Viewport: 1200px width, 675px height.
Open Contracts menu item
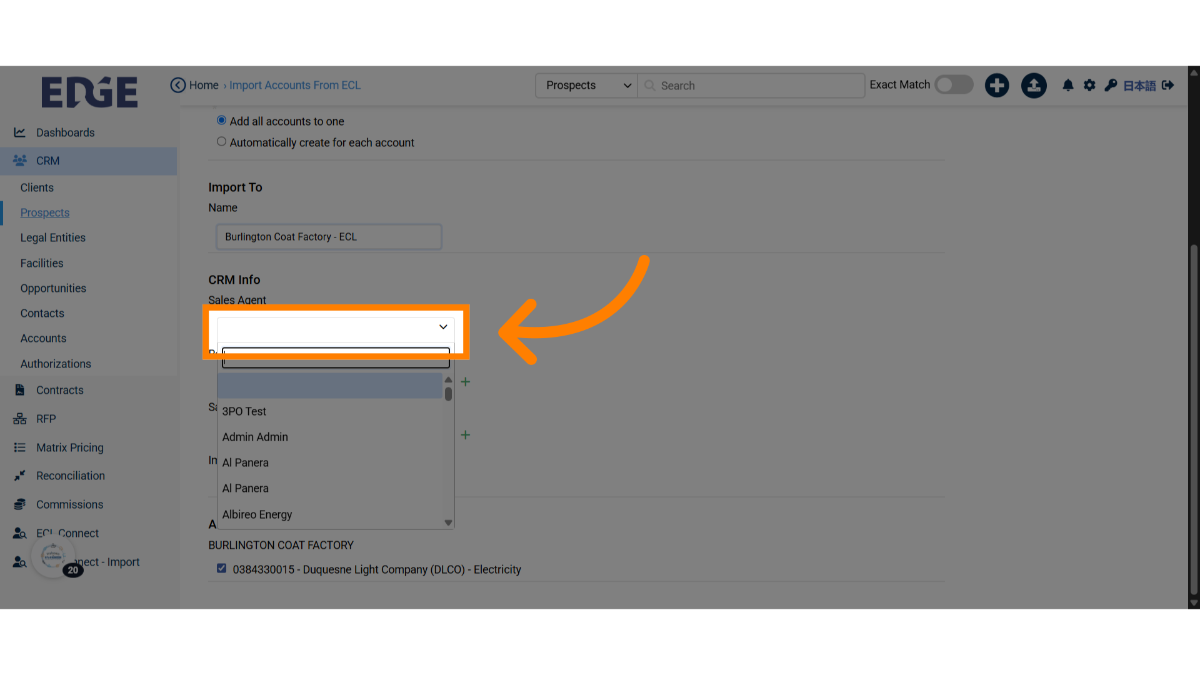(60, 390)
